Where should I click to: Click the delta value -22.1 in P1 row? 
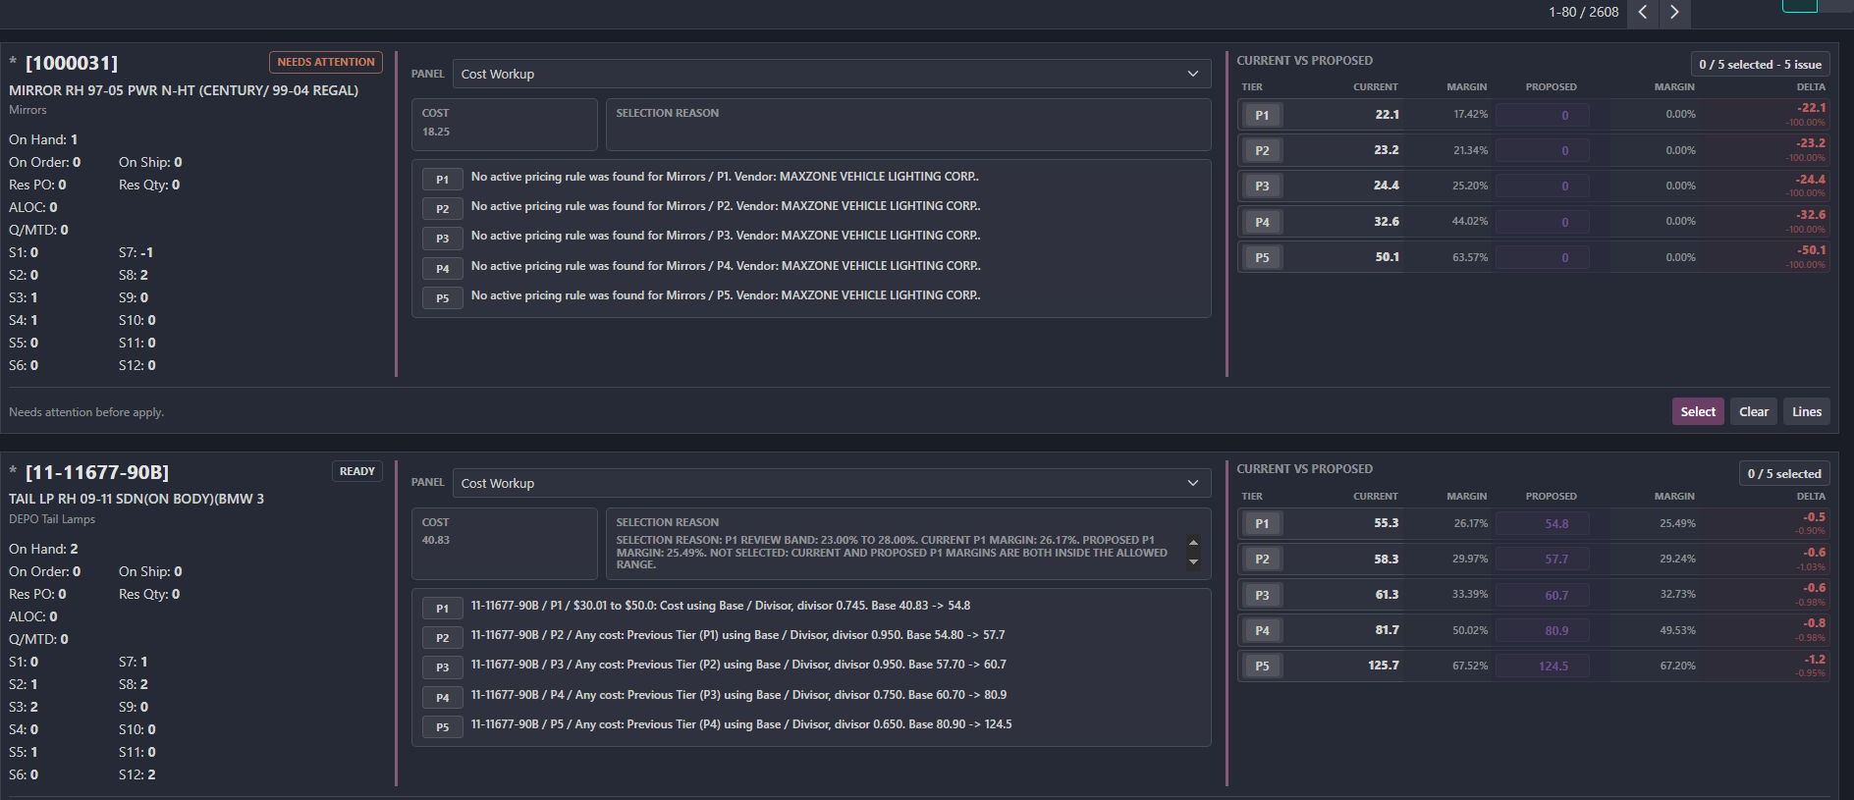[x=1812, y=108]
